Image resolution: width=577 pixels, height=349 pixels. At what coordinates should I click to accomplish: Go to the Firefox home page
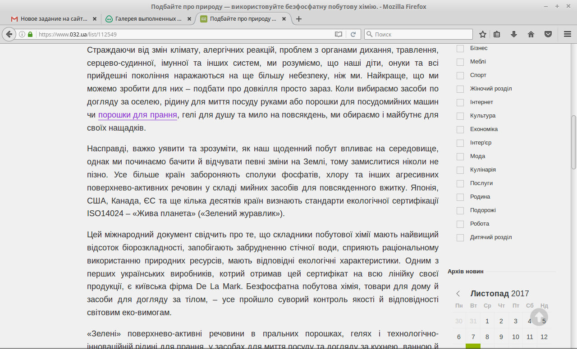point(531,34)
